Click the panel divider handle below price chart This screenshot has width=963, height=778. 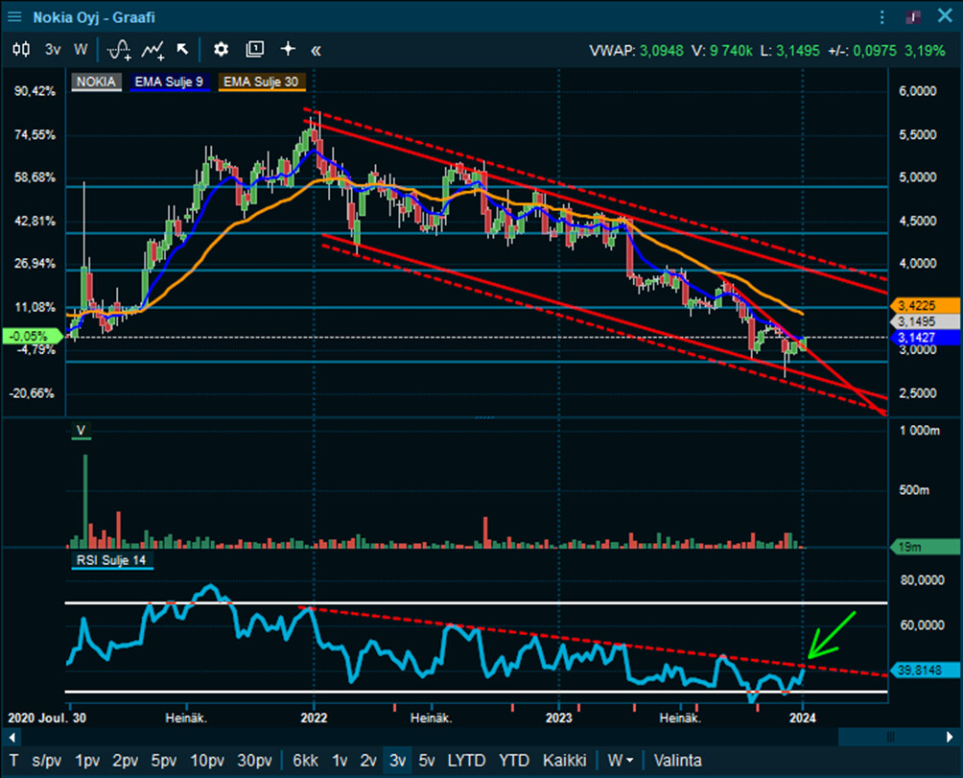[x=484, y=417]
